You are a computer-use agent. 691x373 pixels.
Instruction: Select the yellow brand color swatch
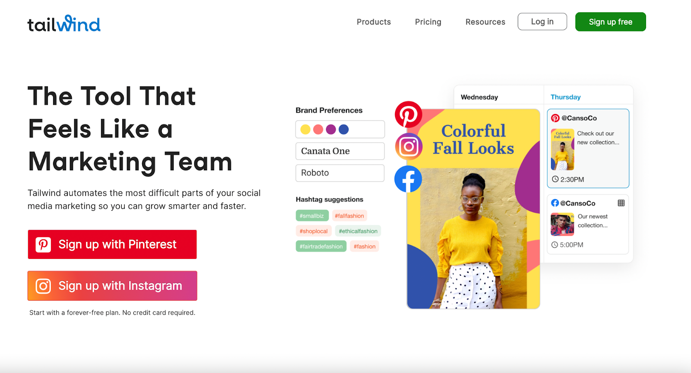(305, 129)
